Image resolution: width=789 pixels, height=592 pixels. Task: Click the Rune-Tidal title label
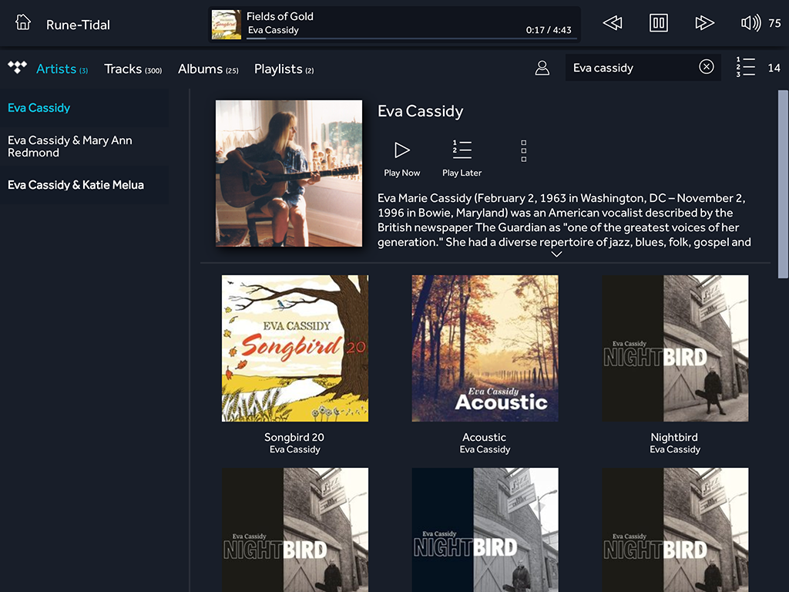(78, 25)
